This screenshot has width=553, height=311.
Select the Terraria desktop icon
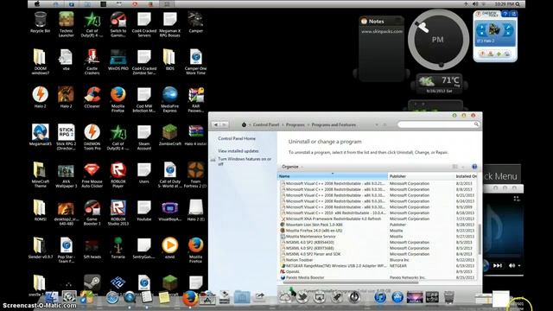(118, 248)
